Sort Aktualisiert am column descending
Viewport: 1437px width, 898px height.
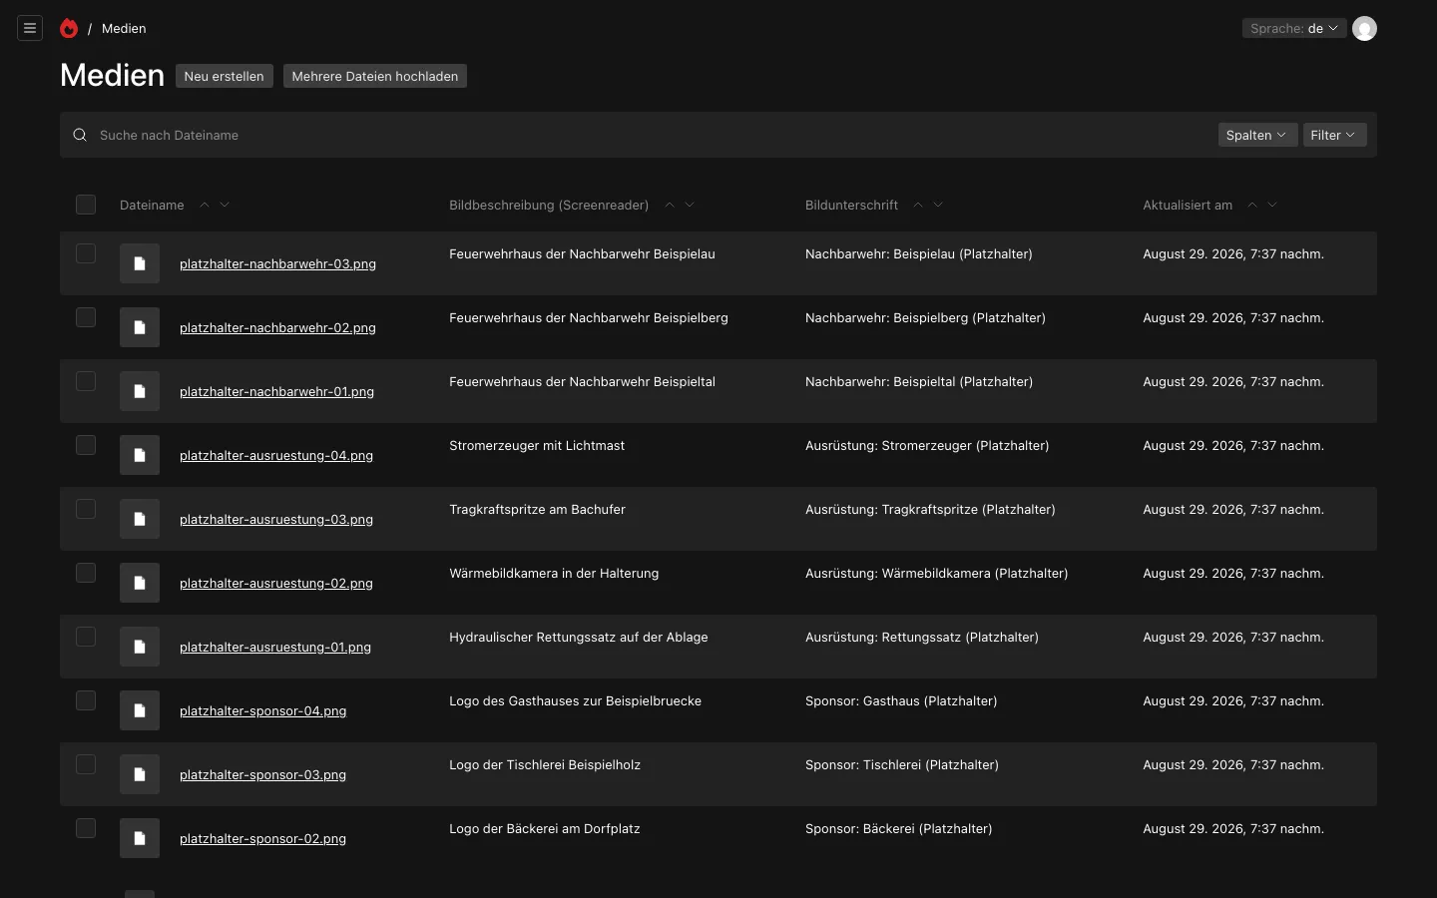[1272, 205]
